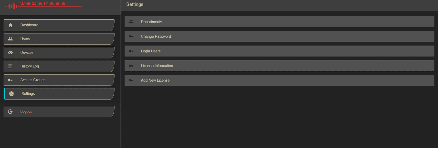The height and width of the screenshot is (148, 438).
Task: Click the Settings gear icon in sidebar
Action: click(x=11, y=94)
